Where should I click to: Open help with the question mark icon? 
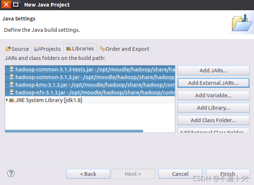[11, 173]
